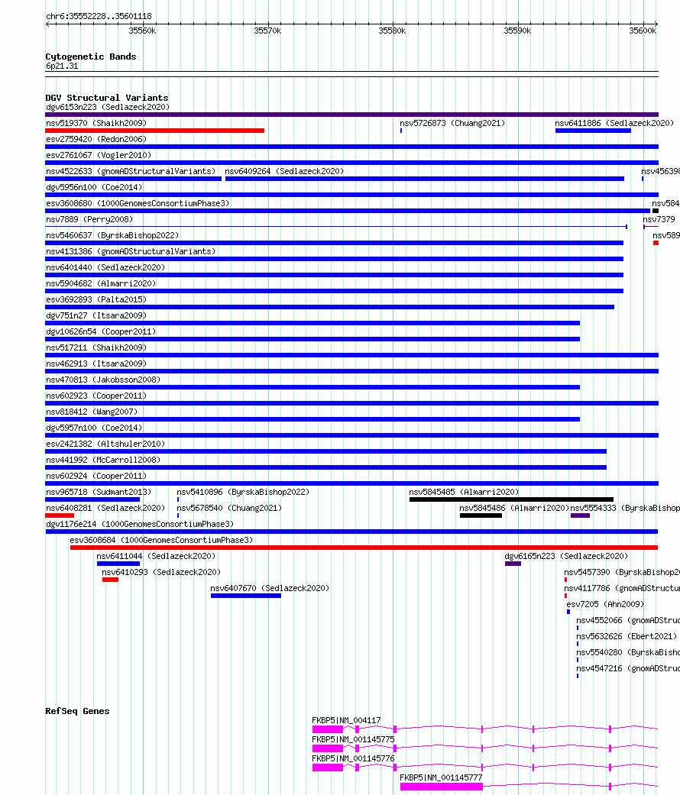Open nsv6410293 (Sedlazeck2020) variant
The height and width of the screenshot is (795, 680).
click(x=161, y=573)
